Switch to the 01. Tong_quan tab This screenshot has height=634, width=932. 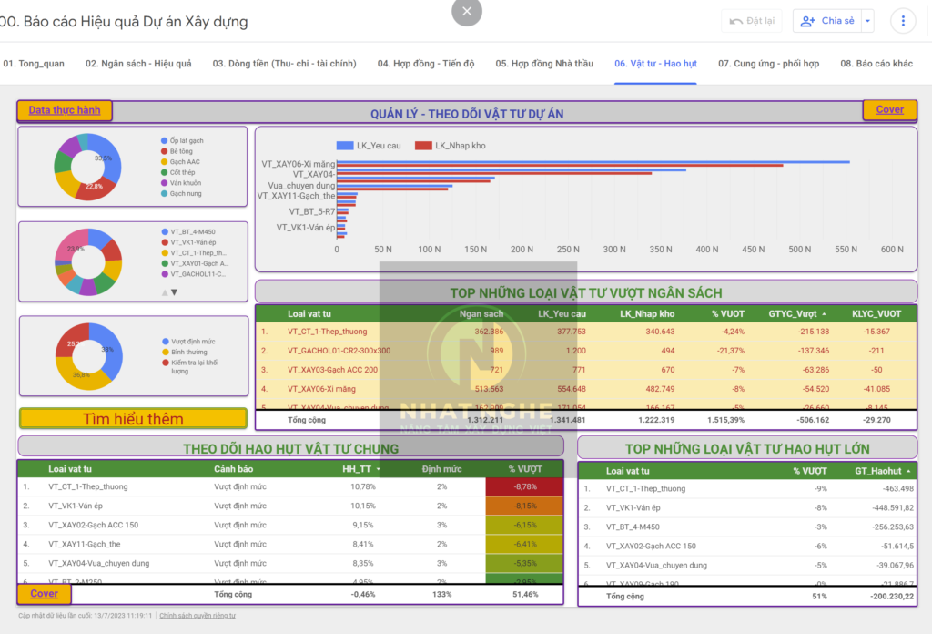(x=34, y=64)
